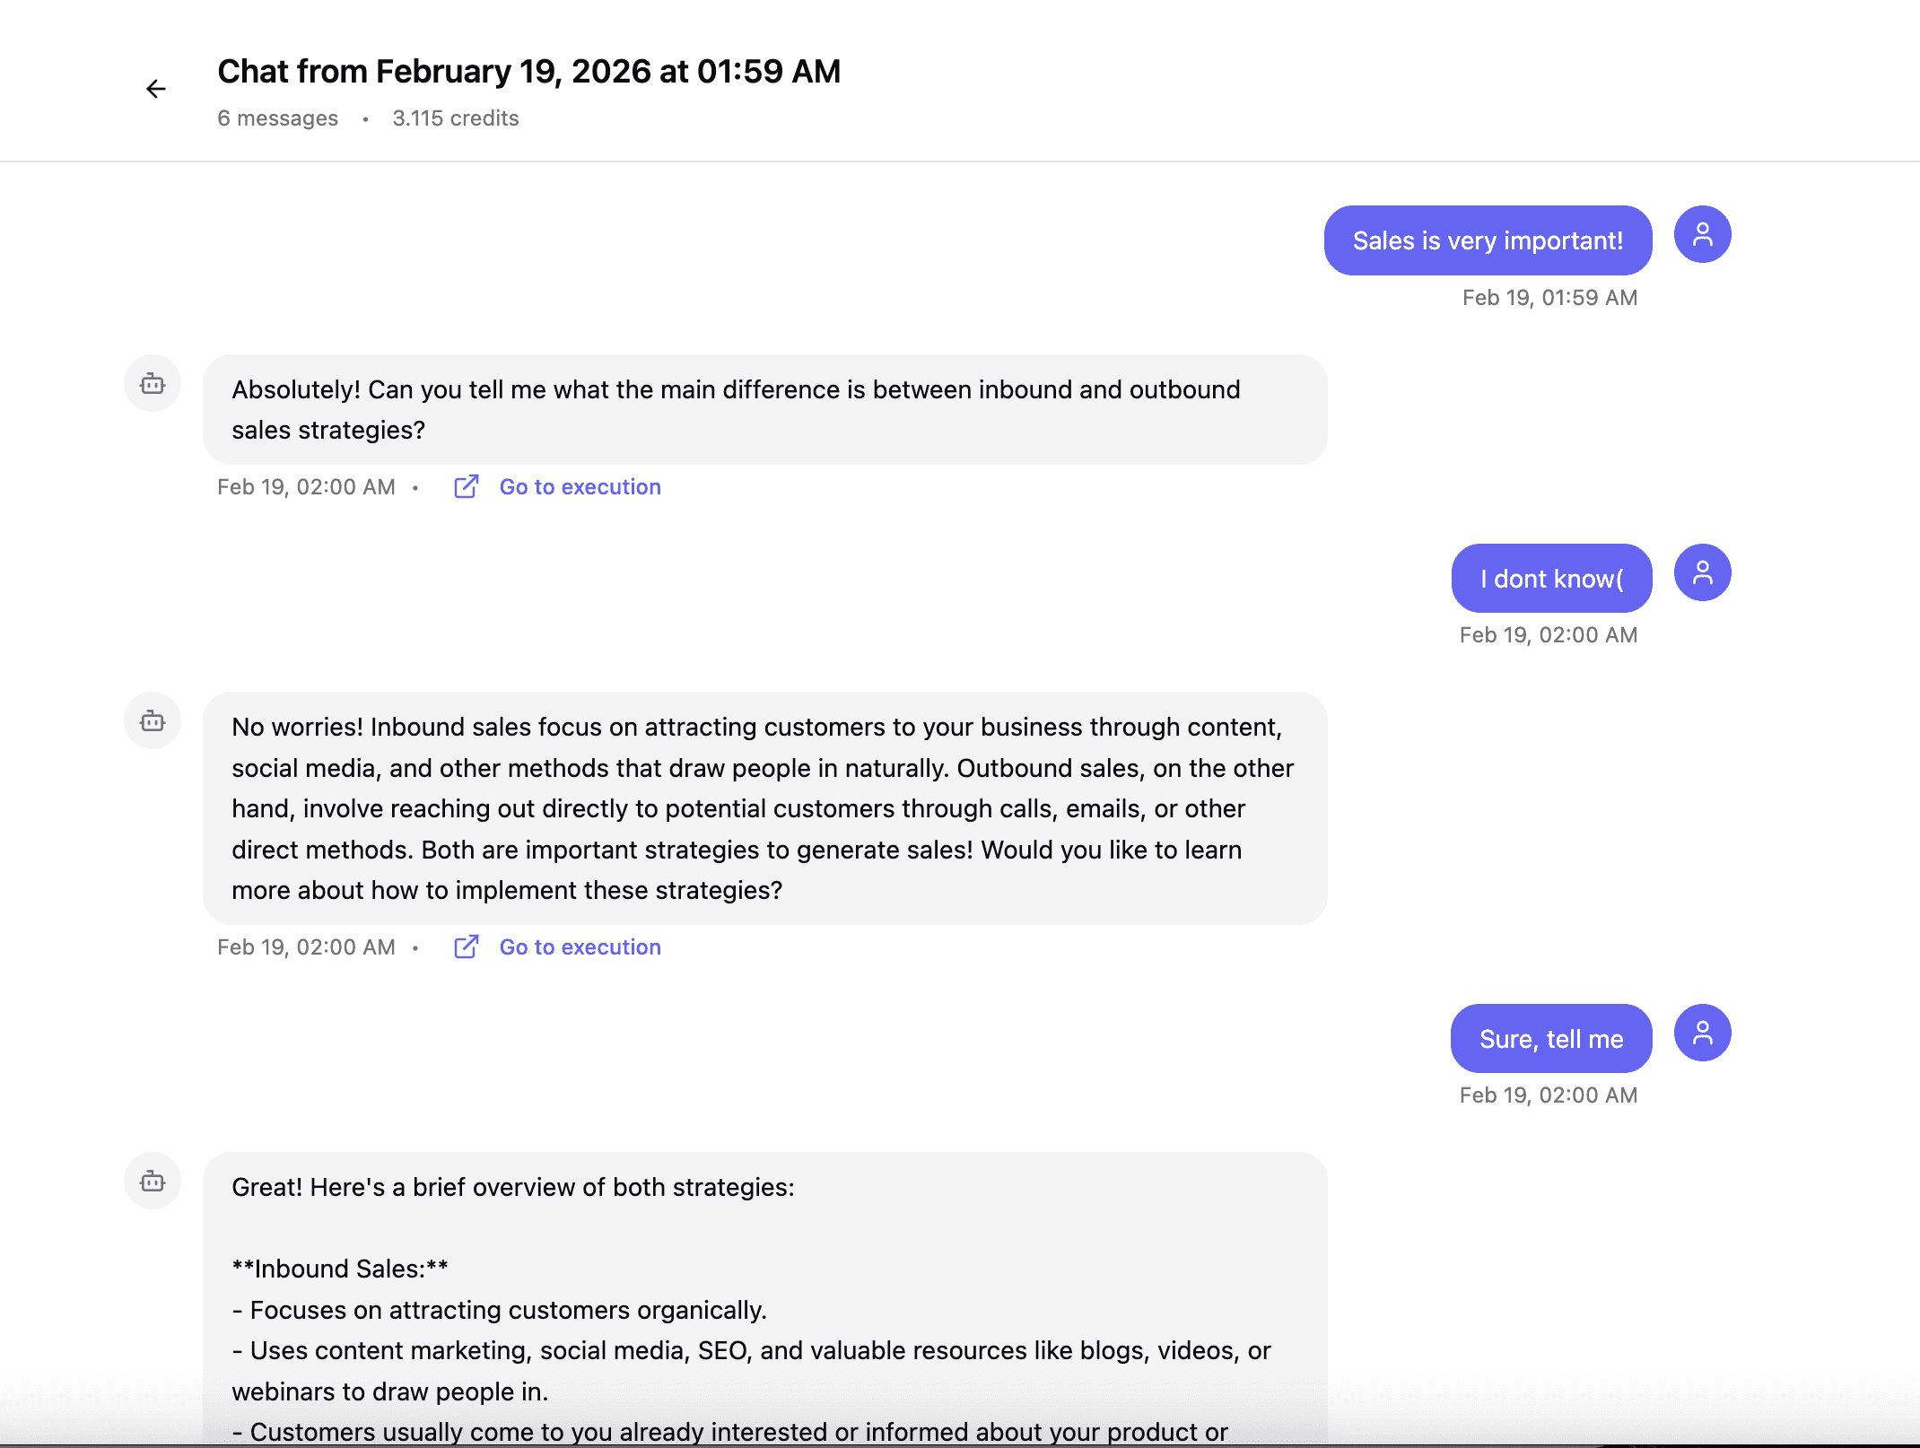The image size is (1920, 1448).
Task: Open 'Go to execution' under inbound question
Action: pos(580,486)
